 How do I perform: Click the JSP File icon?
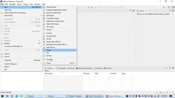click(x=44, y=56)
